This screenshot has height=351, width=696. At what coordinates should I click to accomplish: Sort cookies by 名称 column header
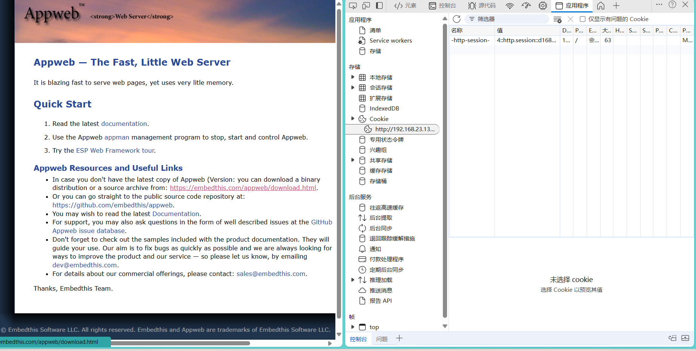472,30
